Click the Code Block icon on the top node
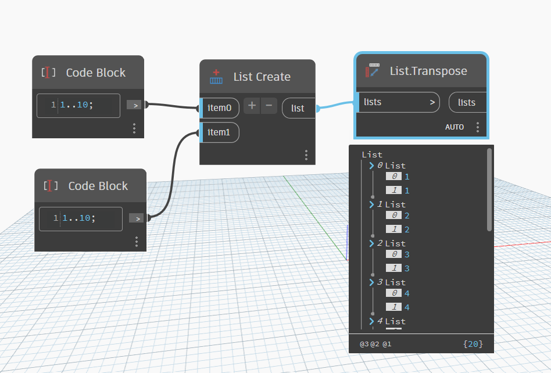Screen dimensions: 551x373 (49, 73)
